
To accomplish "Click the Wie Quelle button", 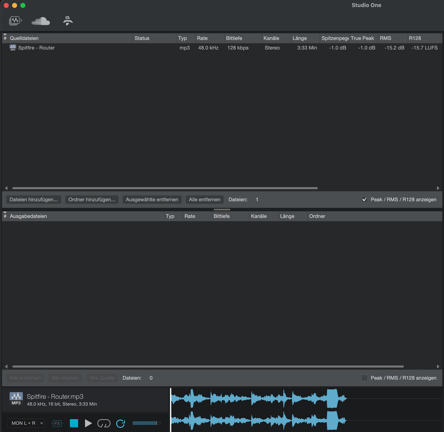I will 102,378.
